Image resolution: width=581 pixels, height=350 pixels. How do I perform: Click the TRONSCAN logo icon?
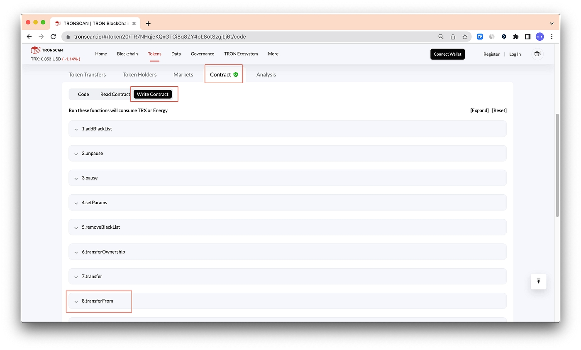click(x=35, y=50)
